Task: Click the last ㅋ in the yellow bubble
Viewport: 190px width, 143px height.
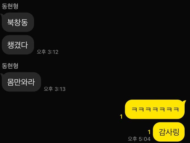Action: coord(176,110)
